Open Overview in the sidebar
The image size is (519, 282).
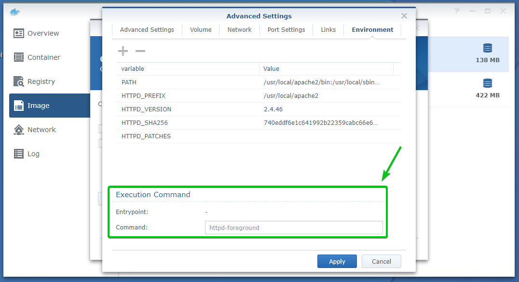click(43, 33)
